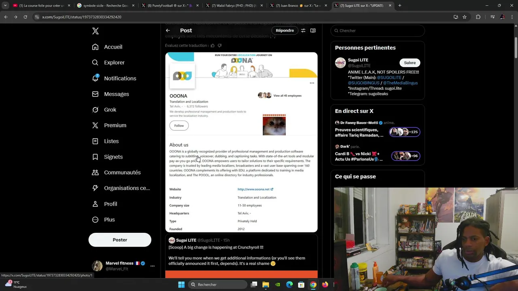The height and width of the screenshot is (291, 518).
Task: Open File Explorer from taskbar
Action: click(266, 285)
